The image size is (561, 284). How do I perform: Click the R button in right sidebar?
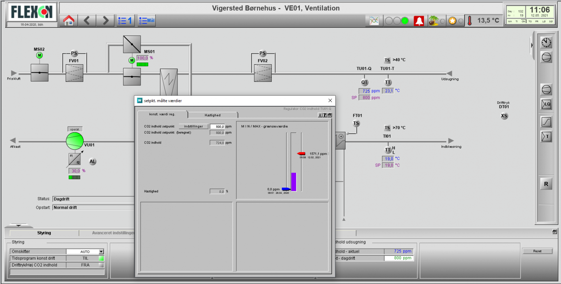tap(546, 184)
